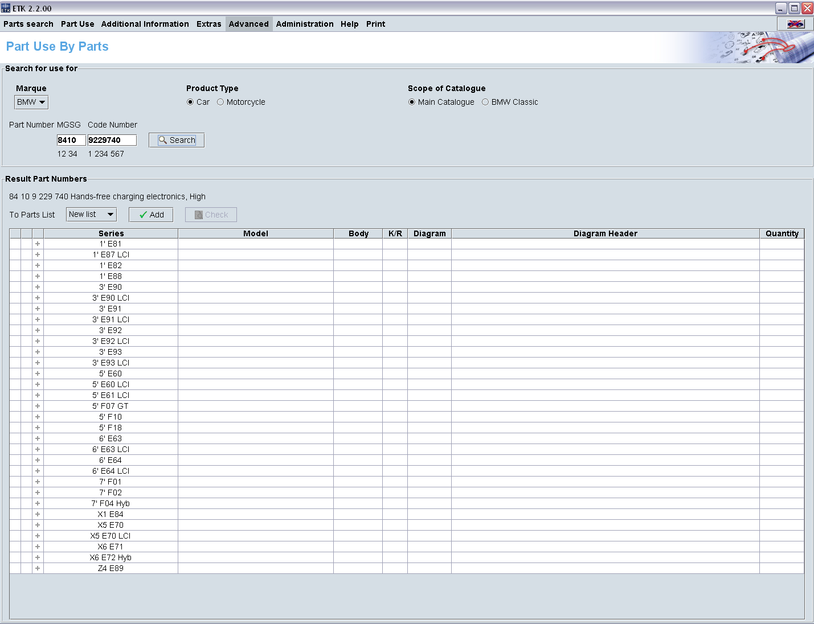Click the Diagram Header column header
The width and height of the screenshot is (814, 624).
click(x=605, y=233)
